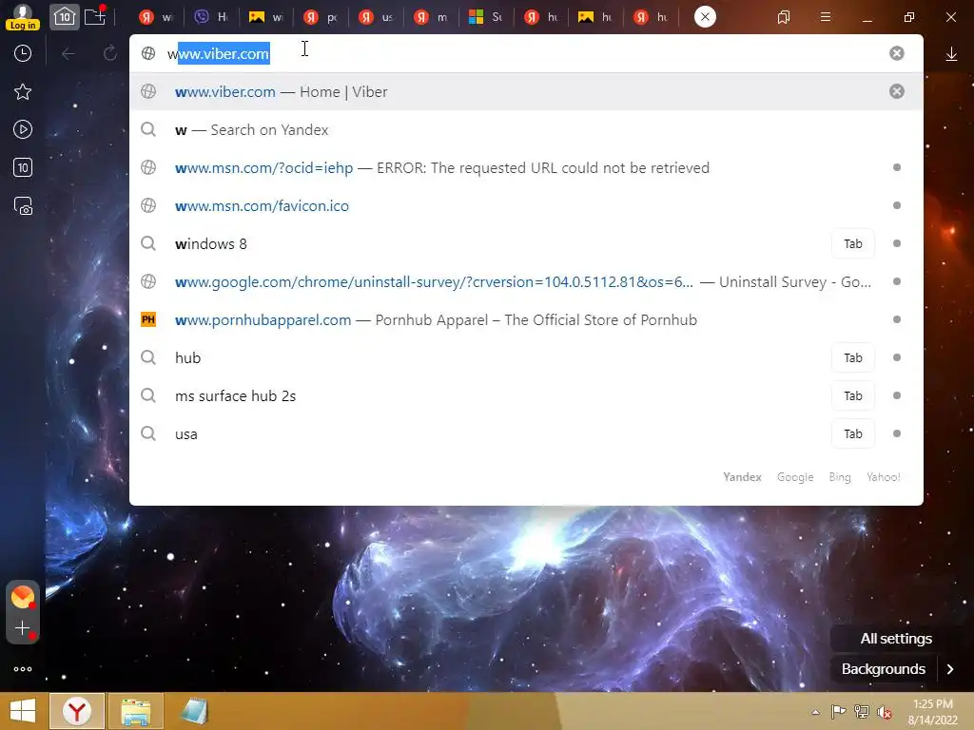Open the Log in profile icon
Viewport: 974px width, 730px height.
(23, 17)
